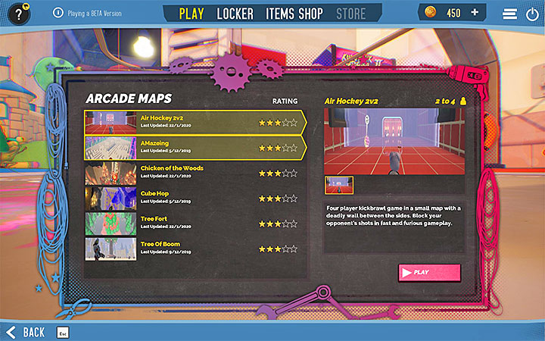
Task: Click the Esc key icon
Action: [x=64, y=332]
